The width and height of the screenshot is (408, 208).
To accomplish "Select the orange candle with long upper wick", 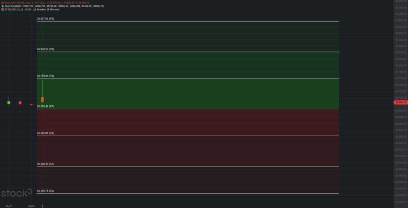I will [42, 100].
